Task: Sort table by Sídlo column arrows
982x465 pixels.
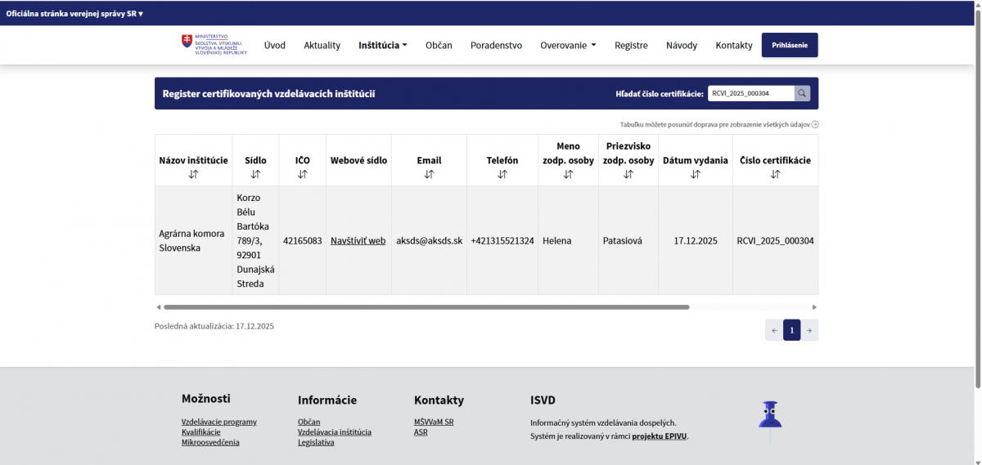Action: coord(255,174)
